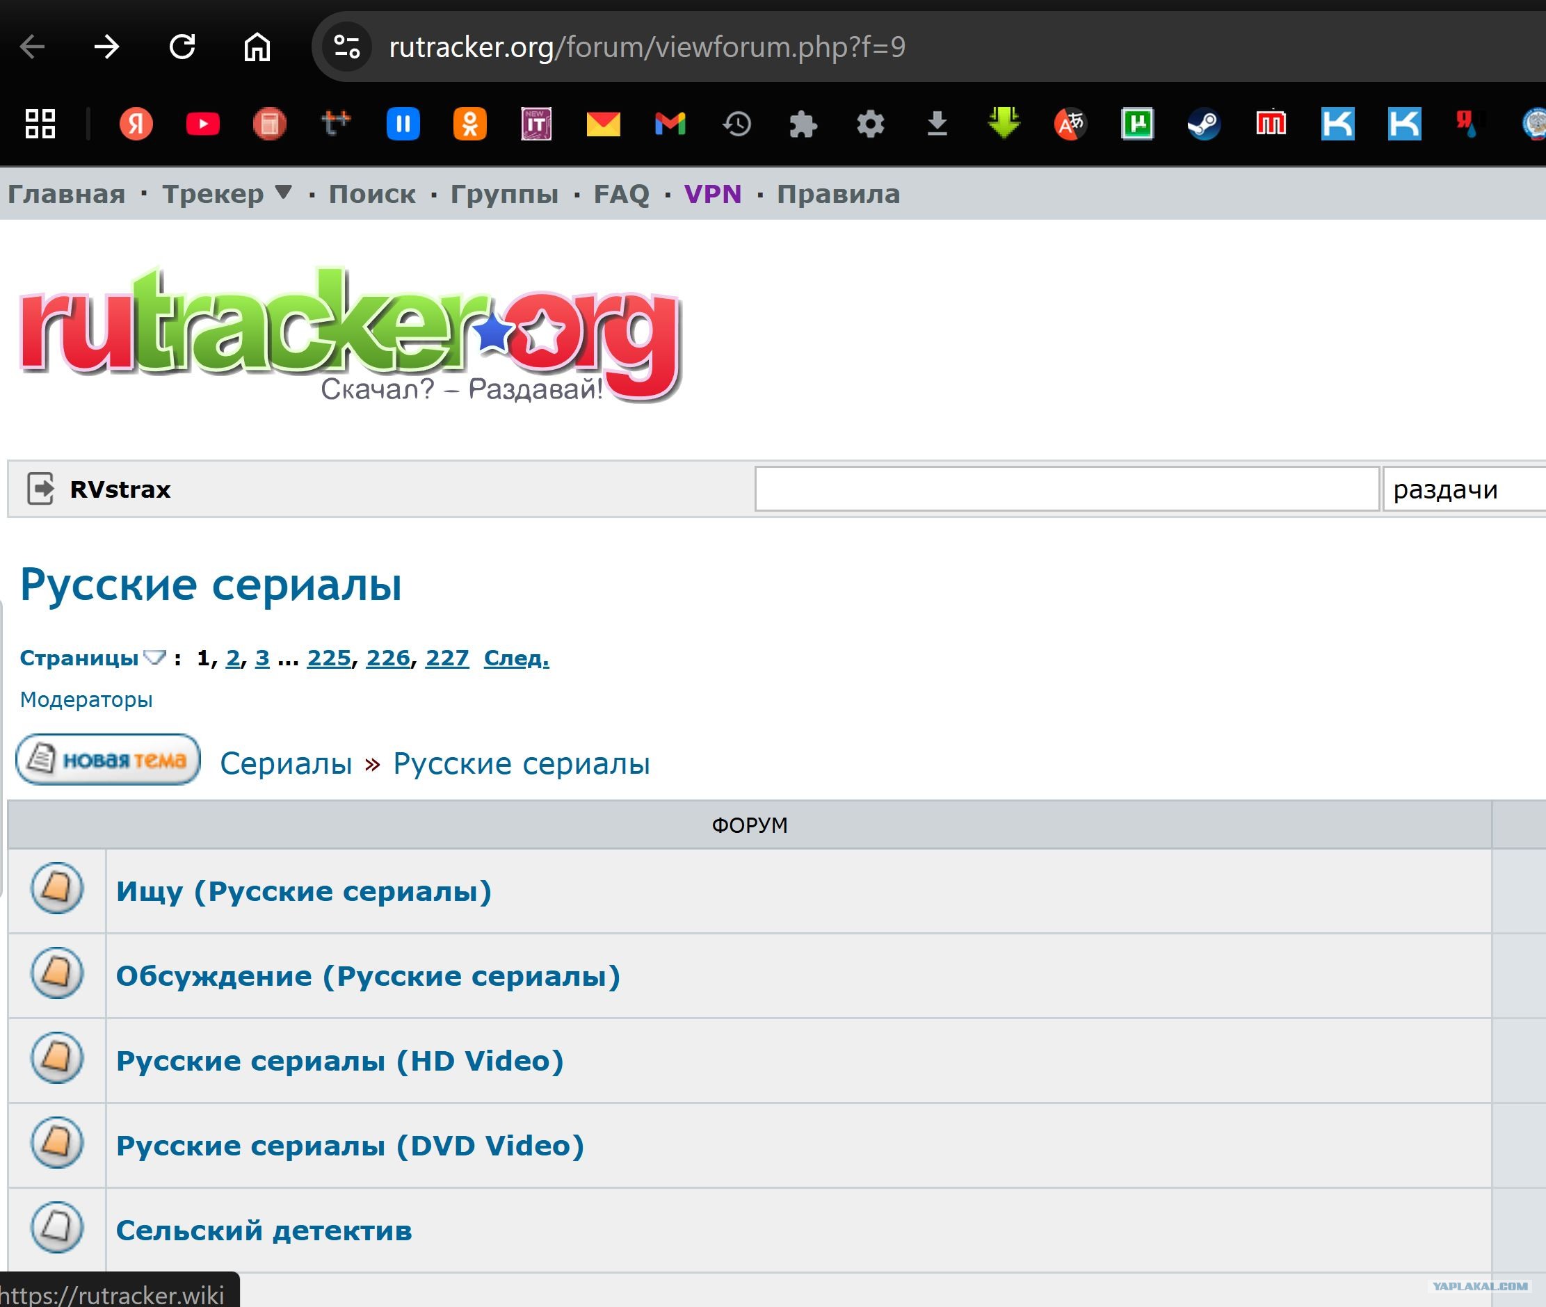Open browser settings gear icon
Viewport: 1546px width, 1307px height.
[x=870, y=124]
